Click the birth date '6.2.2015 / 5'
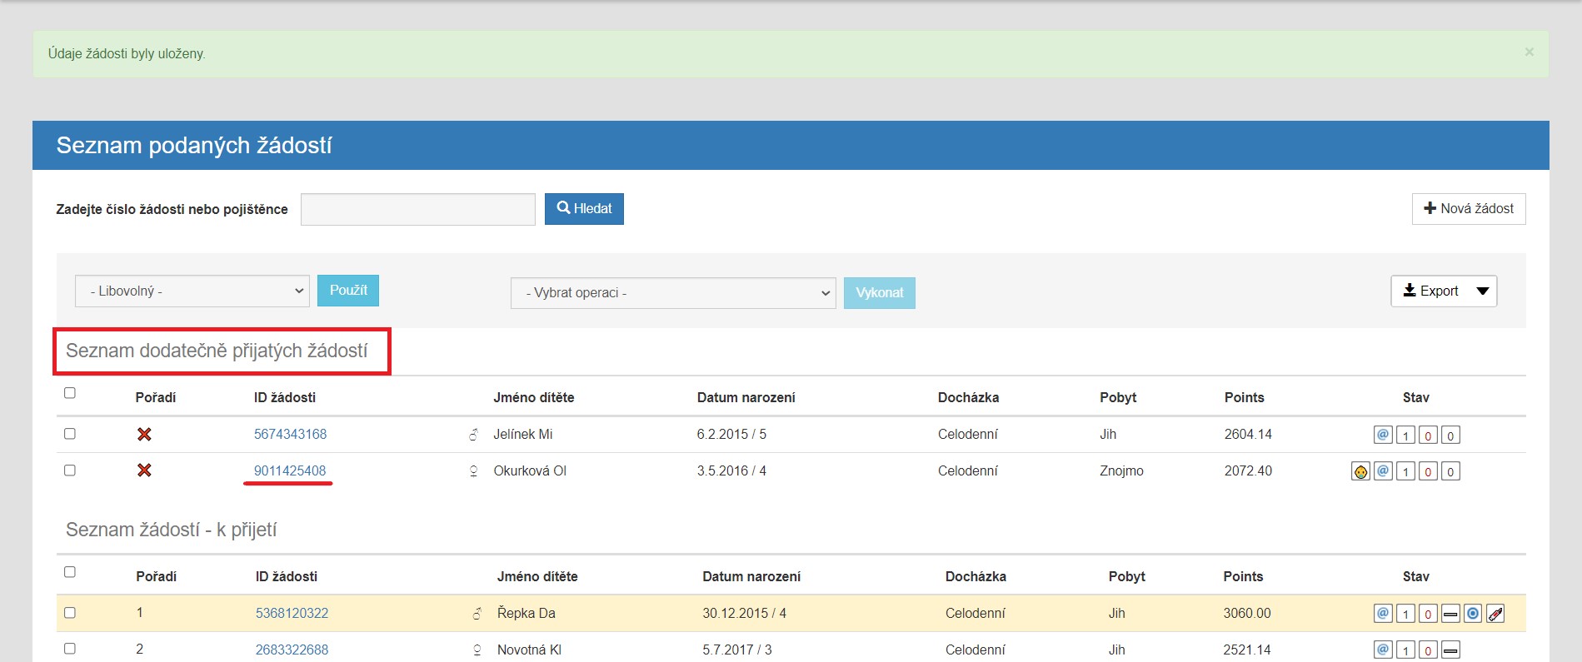The image size is (1582, 662). [x=731, y=434]
